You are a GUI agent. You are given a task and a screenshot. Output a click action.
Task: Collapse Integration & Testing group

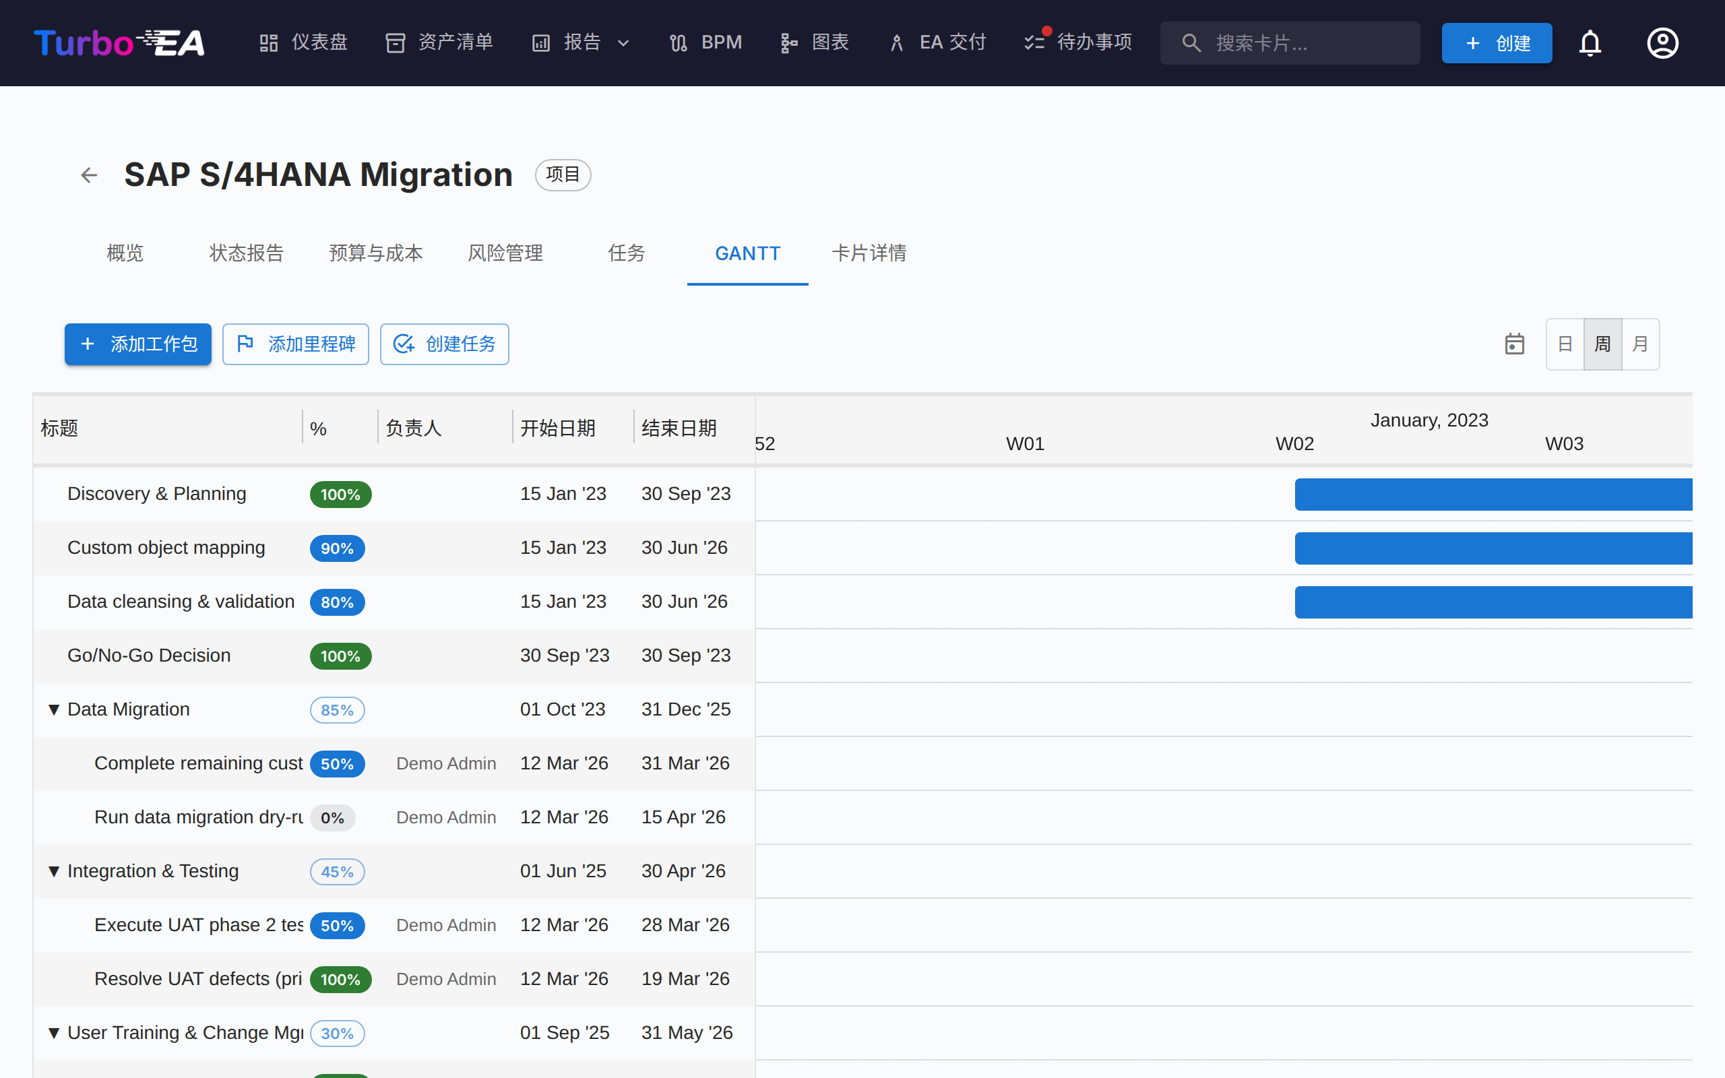tap(53, 871)
